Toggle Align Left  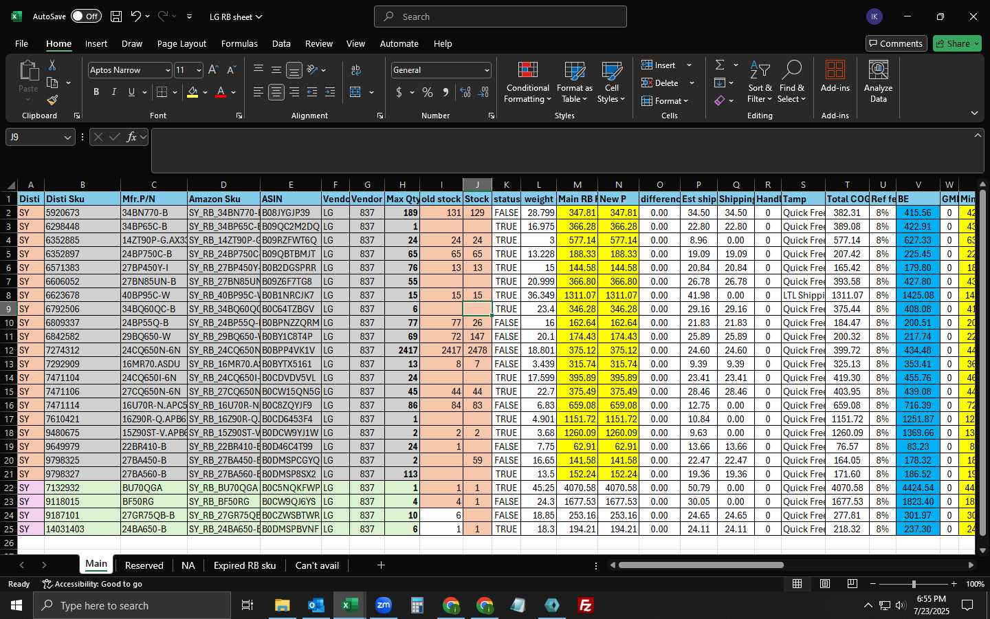coord(258,92)
